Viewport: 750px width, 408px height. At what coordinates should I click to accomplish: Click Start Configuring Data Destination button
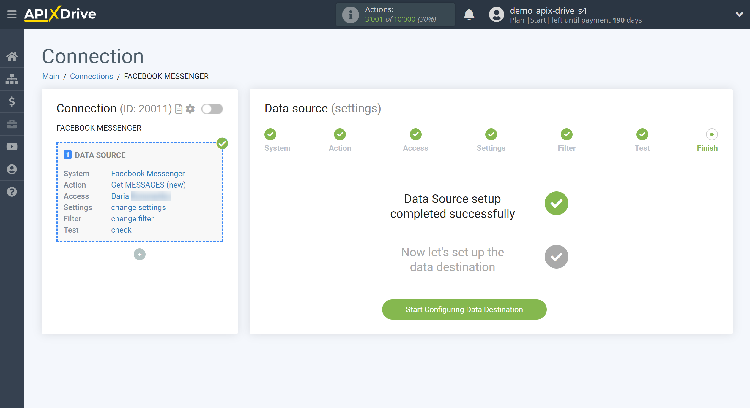[x=464, y=309]
